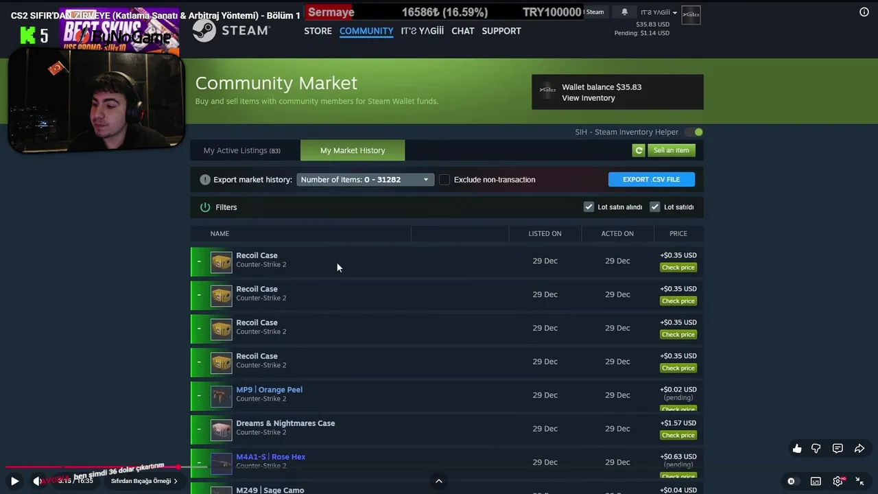Click the LISTED ON column header
This screenshot has width=878, height=494.
tap(545, 233)
